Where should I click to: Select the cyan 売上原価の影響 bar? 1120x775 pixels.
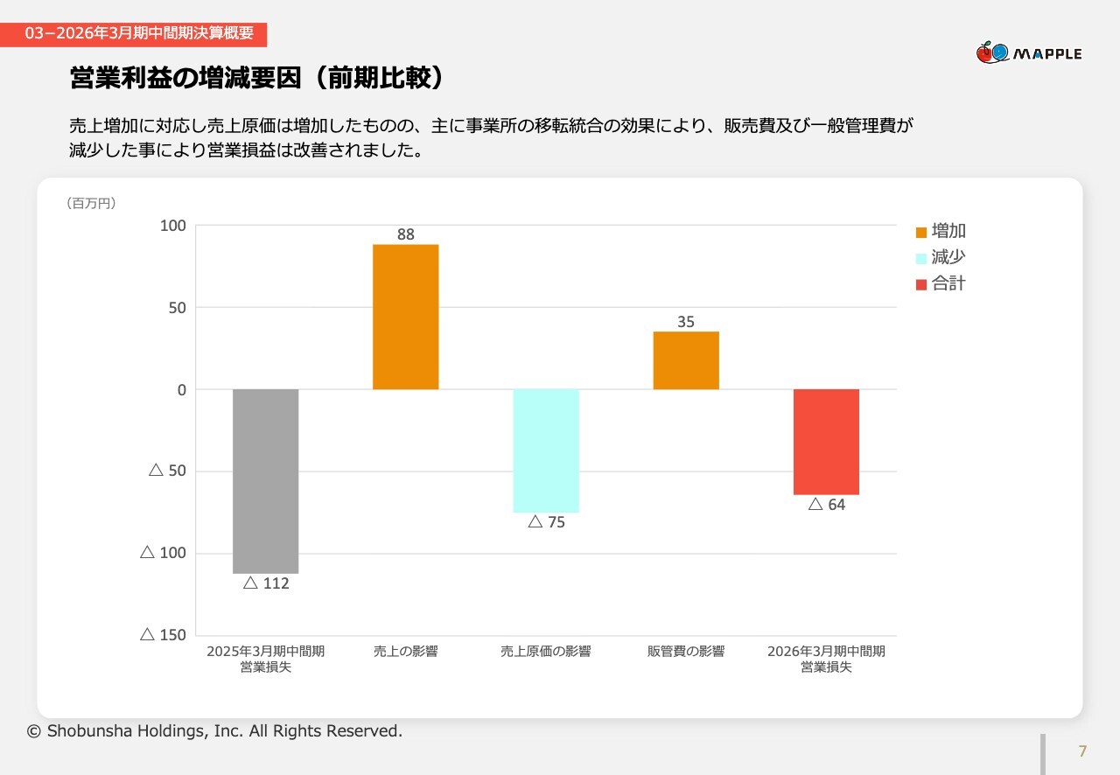point(546,450)
